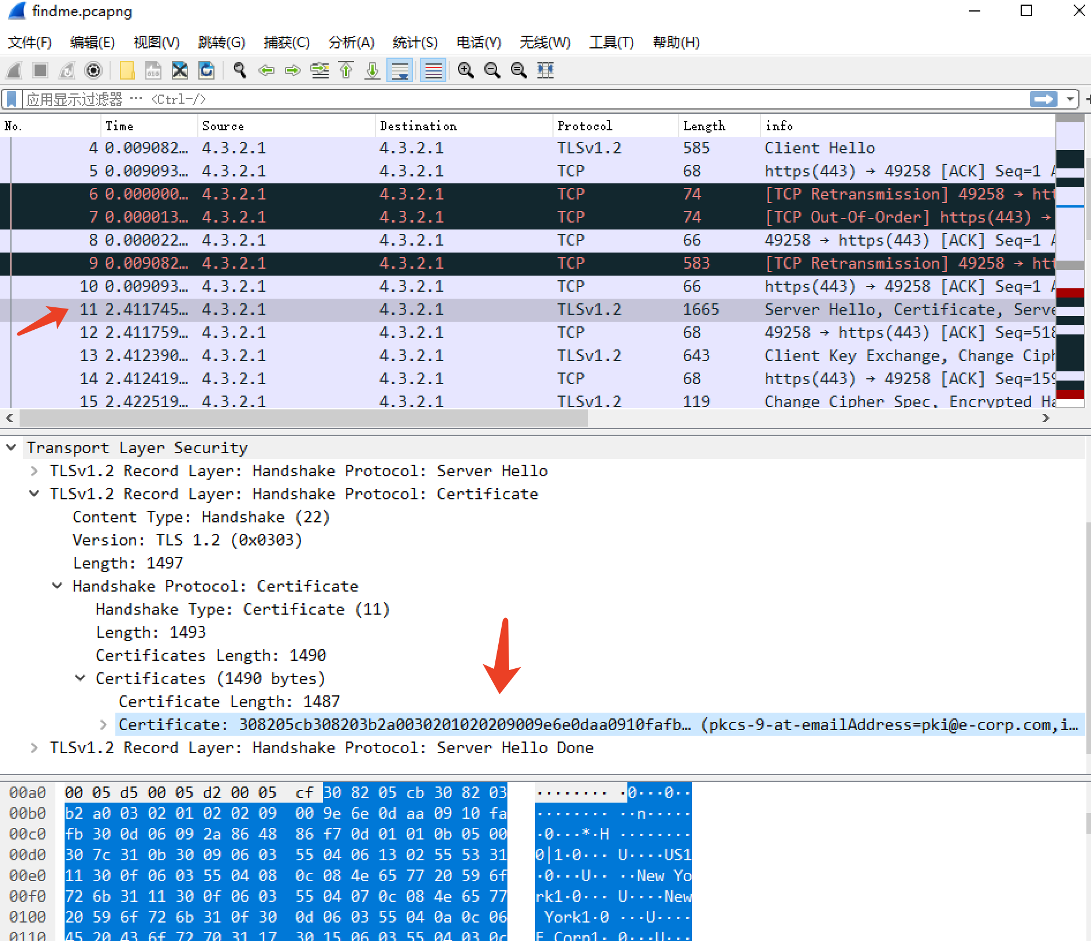Start a new capture with the shark fin icon
Screen dimensions: 1091x941
[14, 70]
